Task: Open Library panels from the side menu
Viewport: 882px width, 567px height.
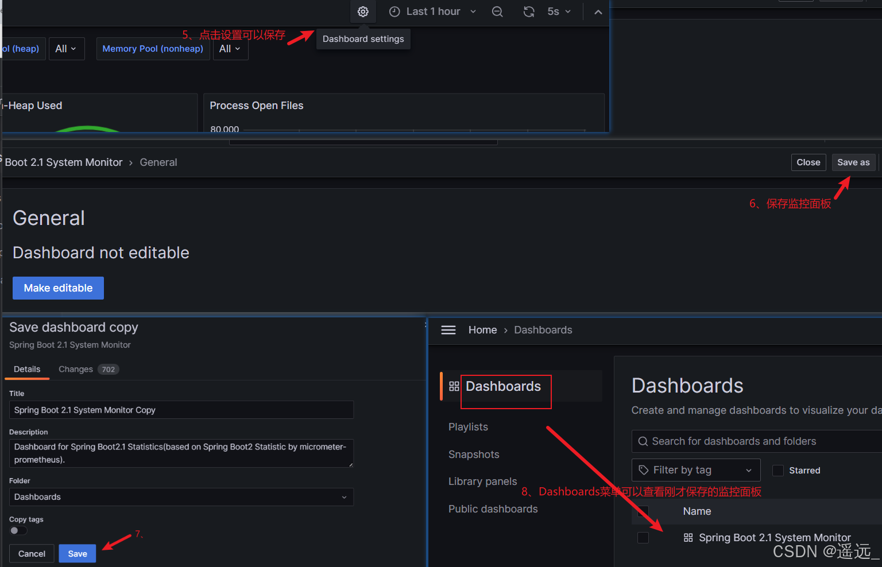Action: point(482,481)
